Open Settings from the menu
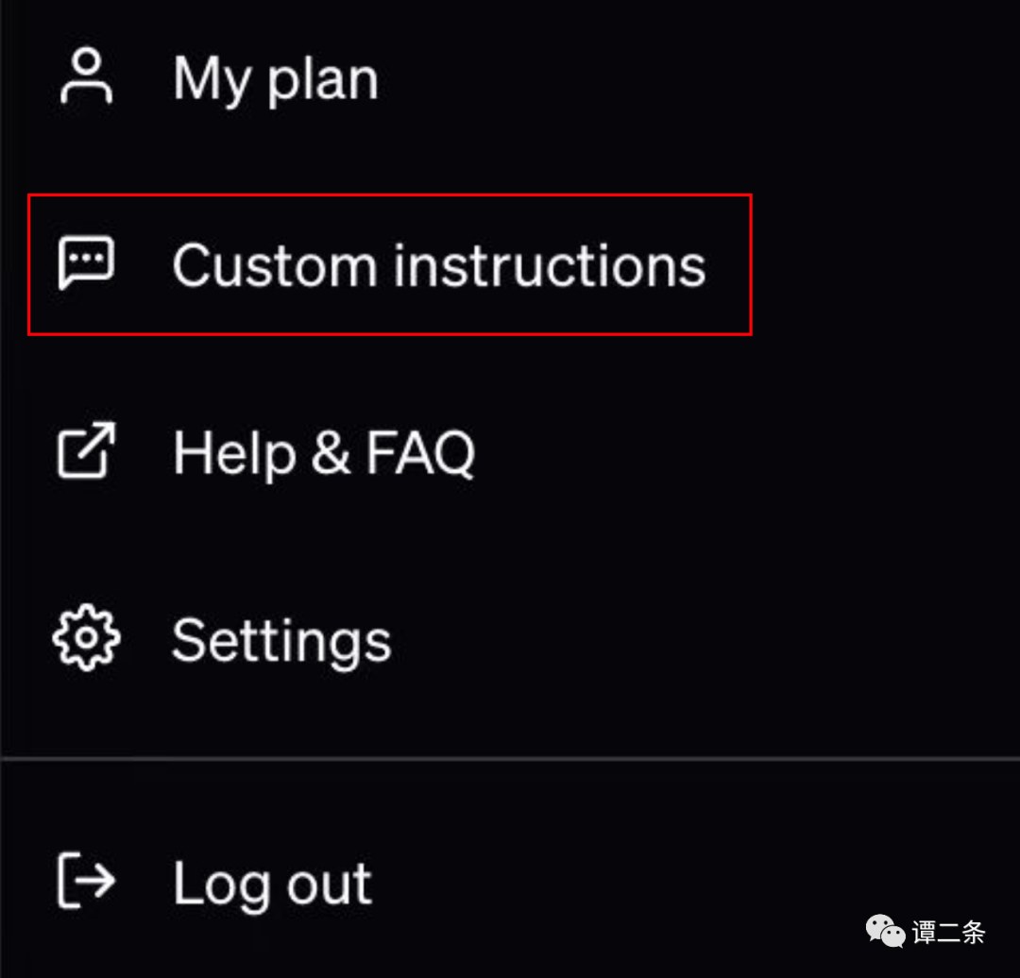The image size is (1020, 978). click(x=280, y=641)
